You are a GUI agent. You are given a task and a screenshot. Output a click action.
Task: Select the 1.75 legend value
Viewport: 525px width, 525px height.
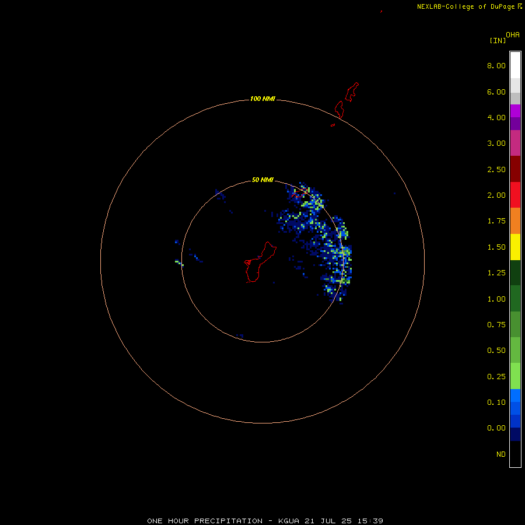click(496, 221)
